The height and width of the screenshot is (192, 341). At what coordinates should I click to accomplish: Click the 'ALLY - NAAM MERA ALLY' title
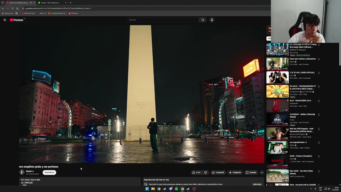point(300,101)
